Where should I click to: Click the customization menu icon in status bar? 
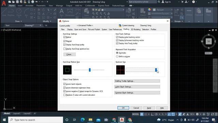(x=216, y=114)
